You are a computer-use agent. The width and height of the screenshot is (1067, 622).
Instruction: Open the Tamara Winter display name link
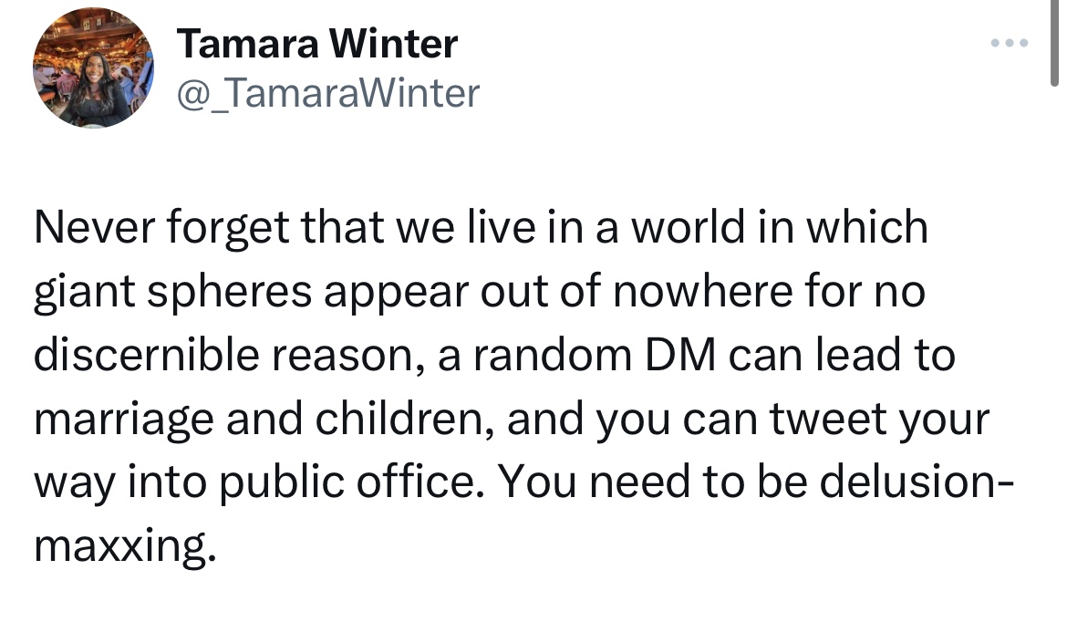[x=316, y=43]
